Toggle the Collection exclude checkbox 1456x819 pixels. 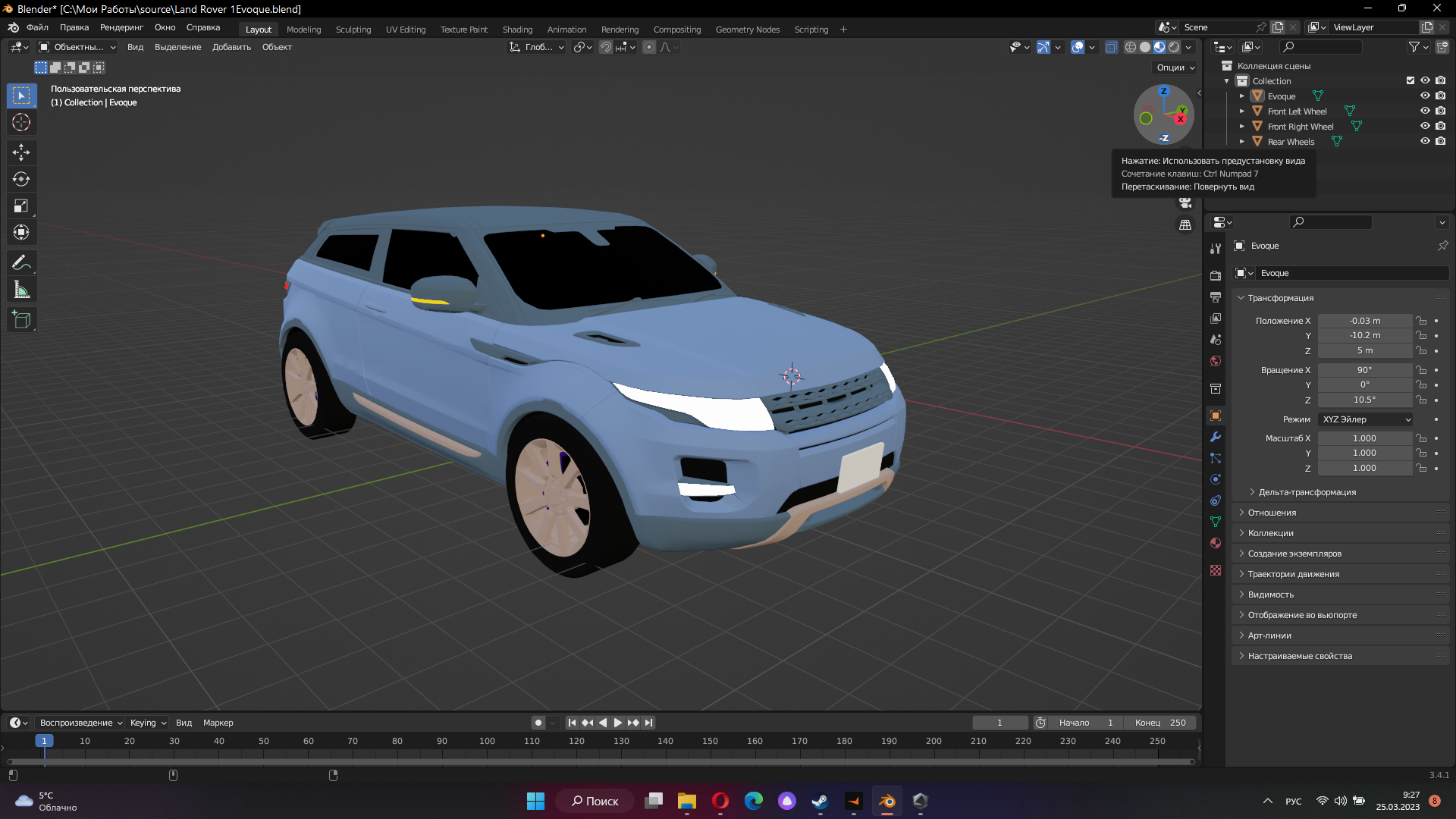point(1410,80)
